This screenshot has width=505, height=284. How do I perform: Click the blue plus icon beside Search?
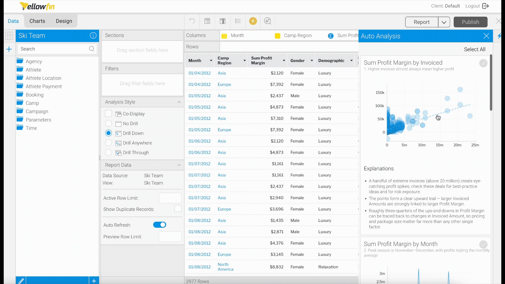pos(9,49)
